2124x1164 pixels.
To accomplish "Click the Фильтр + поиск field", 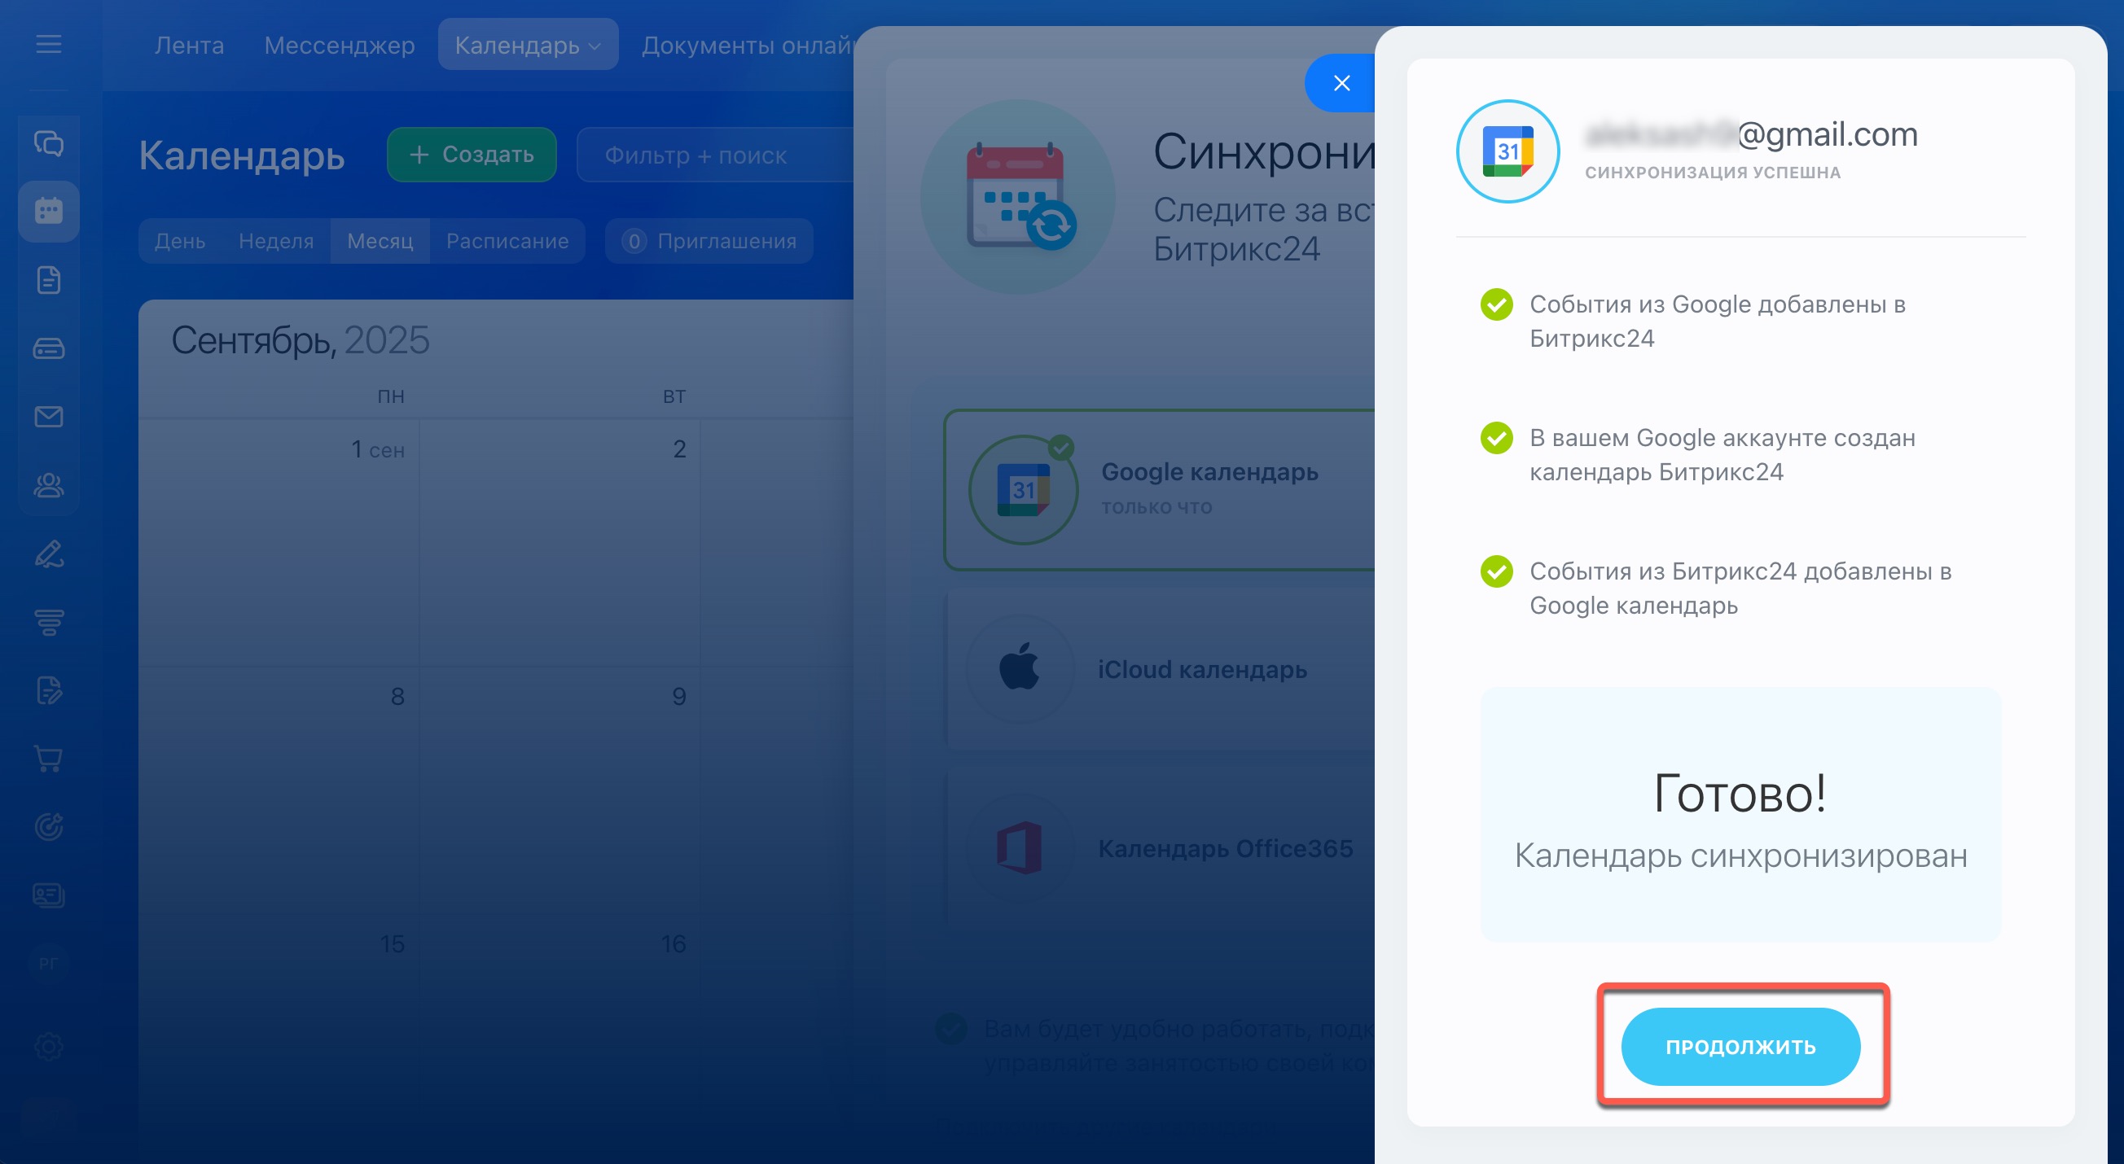I will pos(714,155).
